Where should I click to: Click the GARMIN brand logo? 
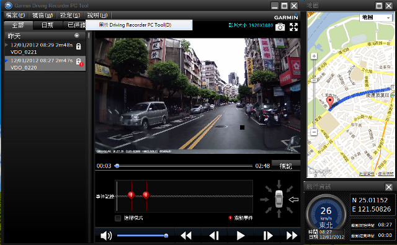(286, 17)
